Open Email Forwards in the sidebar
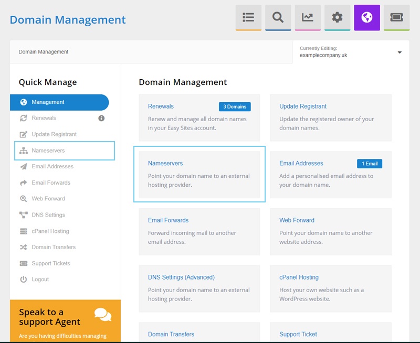420x343 pixels. coord(51,183)
